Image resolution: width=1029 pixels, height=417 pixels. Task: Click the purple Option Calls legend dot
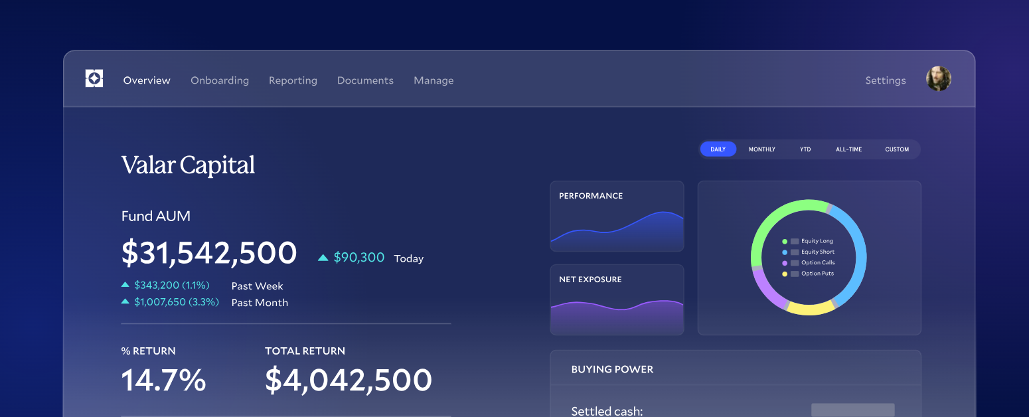pos(785,262)
